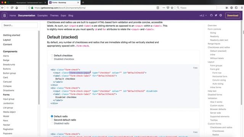Collapse Components section in sidebar
This screenshot has height=137, width=244.
10,51
